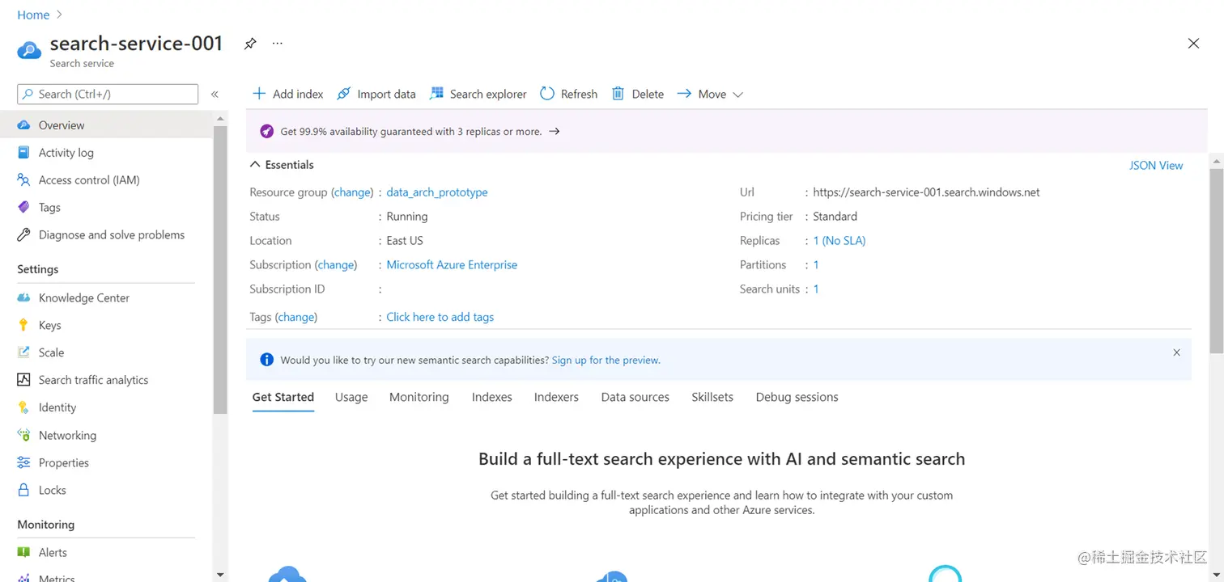Image resolution: width=1224 pixels, height=582 pixels.
Task: Dismiss the semantic search info banner
Action: pos(1176,352)
